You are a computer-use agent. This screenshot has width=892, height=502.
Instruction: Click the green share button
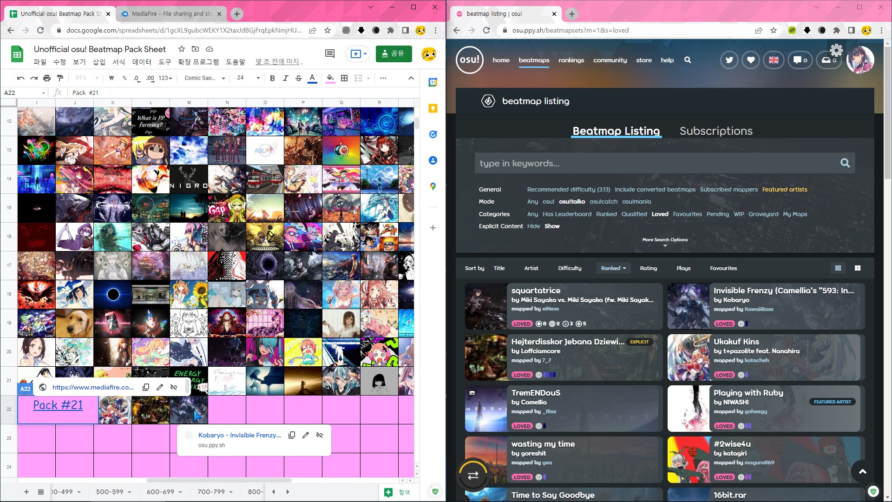tap(394, 54)
